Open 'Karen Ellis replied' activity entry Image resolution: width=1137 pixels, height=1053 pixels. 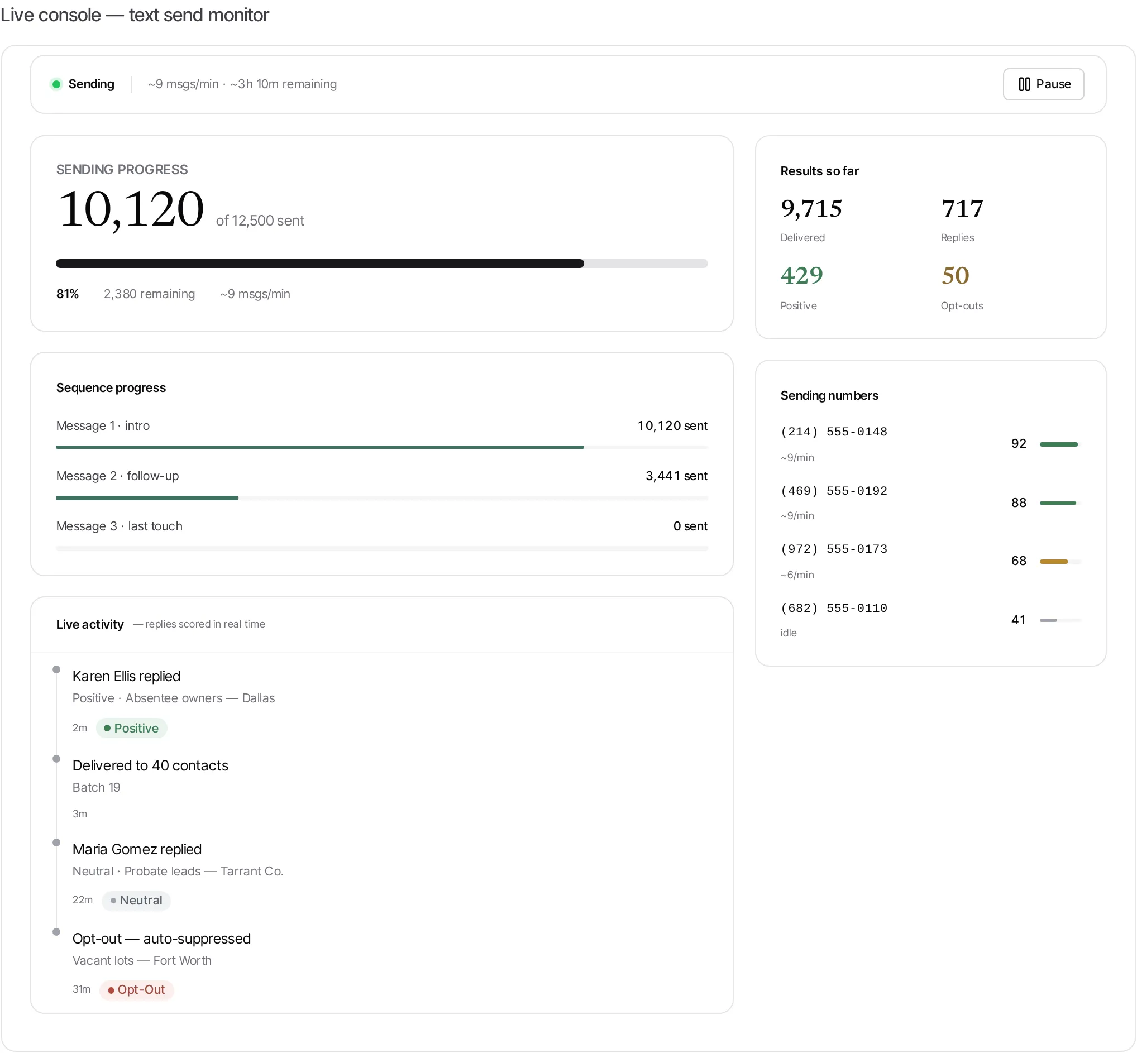tap(127, 676)
